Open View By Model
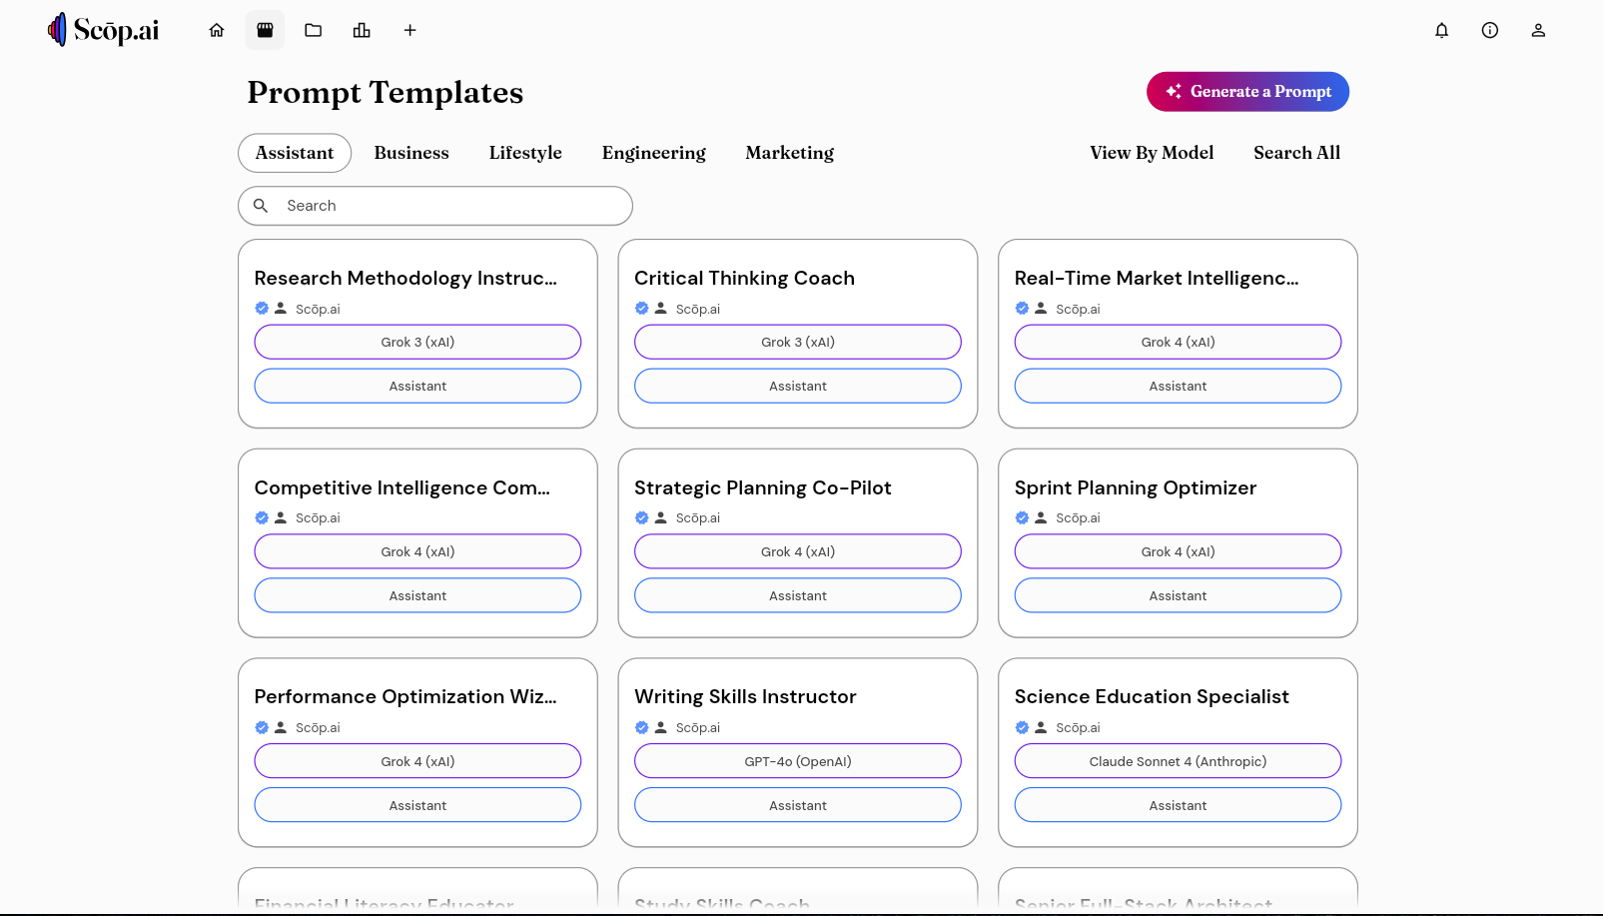 point(1152,153)
